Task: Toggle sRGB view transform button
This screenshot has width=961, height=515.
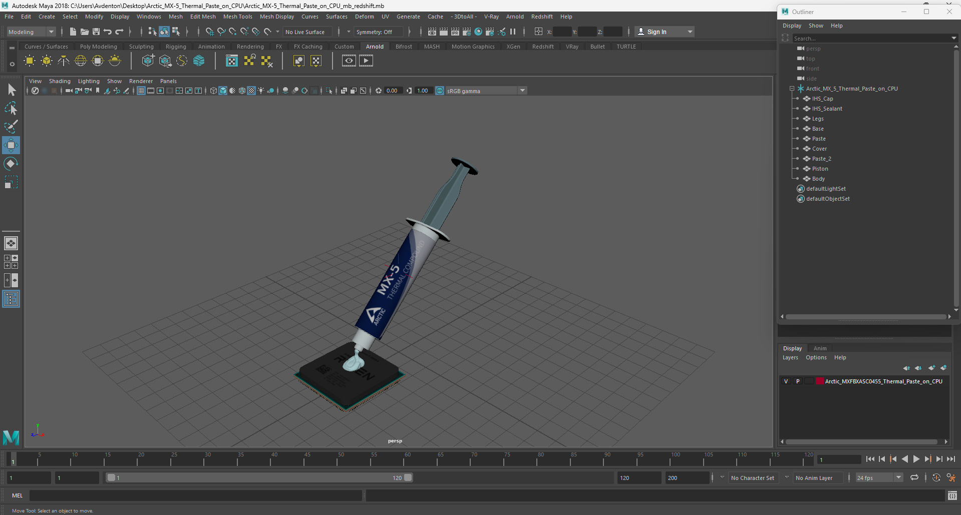Action: pyautogui.click(x=440, y=91)
